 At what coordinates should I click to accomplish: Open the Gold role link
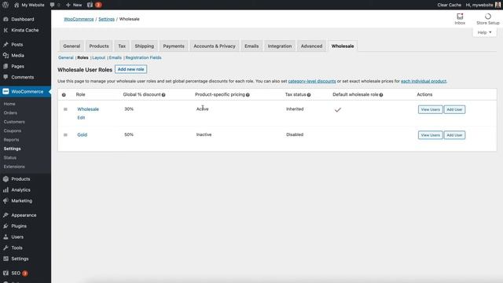point(82,135)
